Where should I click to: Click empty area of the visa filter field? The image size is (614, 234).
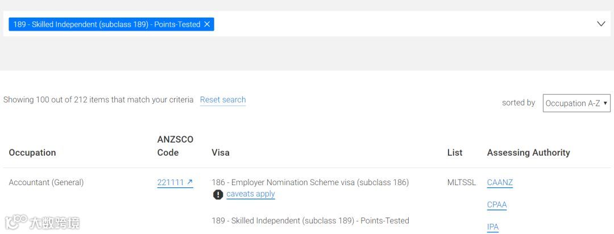tap(398, 24)
